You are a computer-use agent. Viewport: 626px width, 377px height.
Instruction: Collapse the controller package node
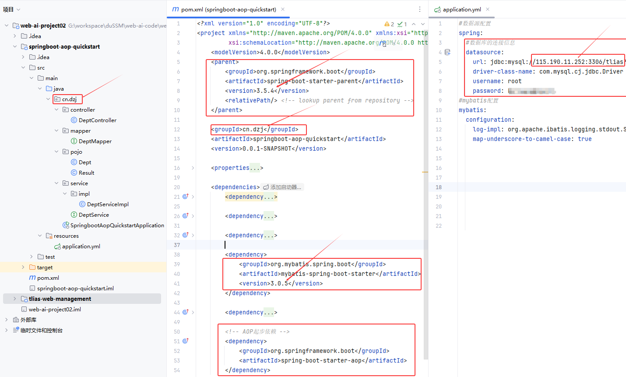[x=56, y=109]
